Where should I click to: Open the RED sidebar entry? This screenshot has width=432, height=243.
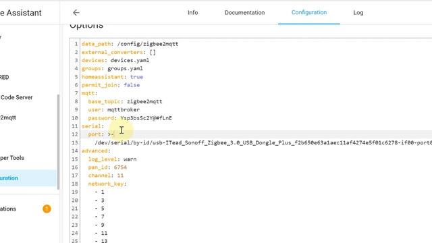[x=5, y=77]
